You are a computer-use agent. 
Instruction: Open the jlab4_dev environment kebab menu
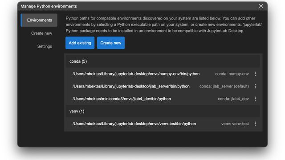point(255,99)
